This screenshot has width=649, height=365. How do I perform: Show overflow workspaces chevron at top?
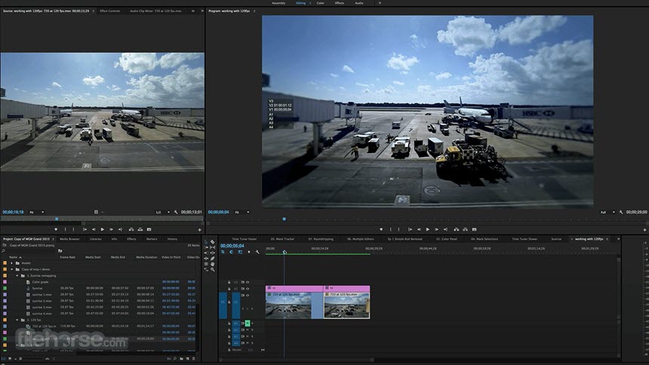[x=380, y=3]
